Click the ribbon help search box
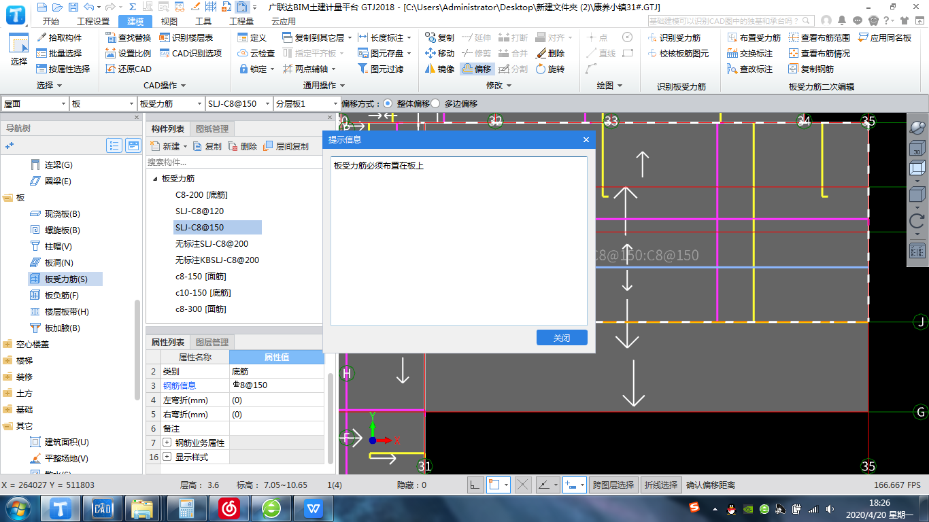Screen dimensions: 929x522 tap(730, 21)
